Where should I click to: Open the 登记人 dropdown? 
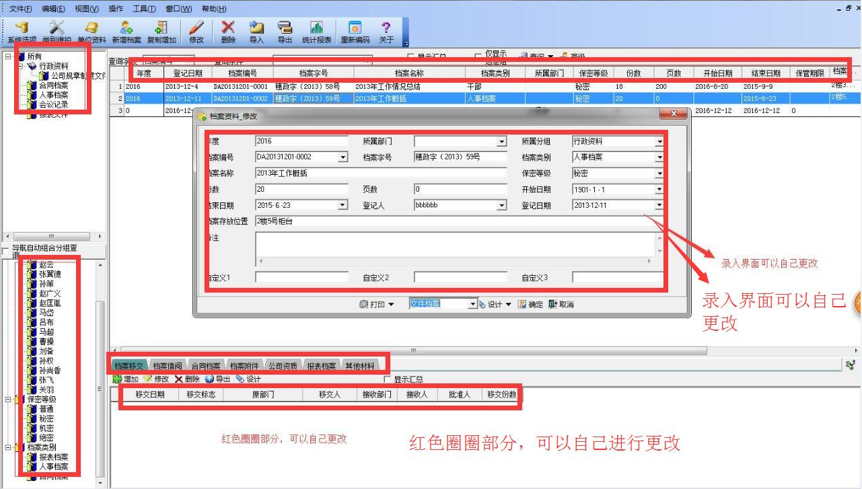click(x=501, y=205)
